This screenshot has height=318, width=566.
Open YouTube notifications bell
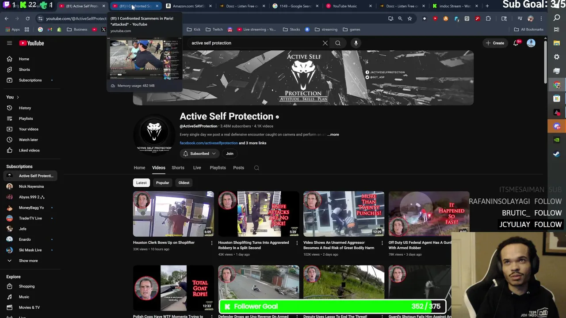(516, 43)
